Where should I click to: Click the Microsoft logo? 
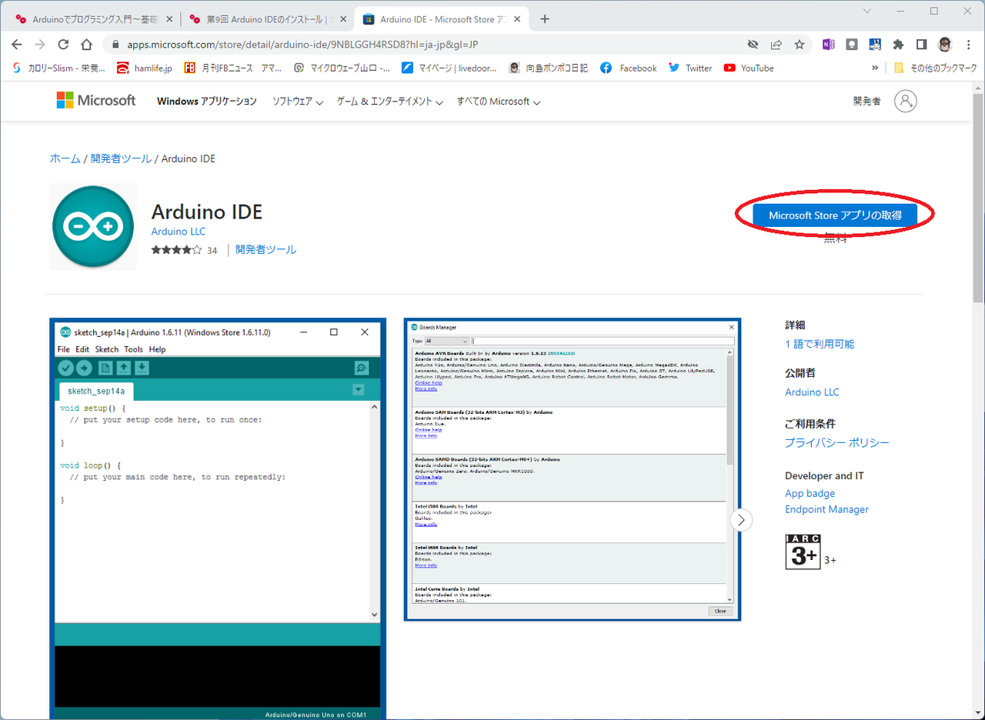(x=95, y=101)
